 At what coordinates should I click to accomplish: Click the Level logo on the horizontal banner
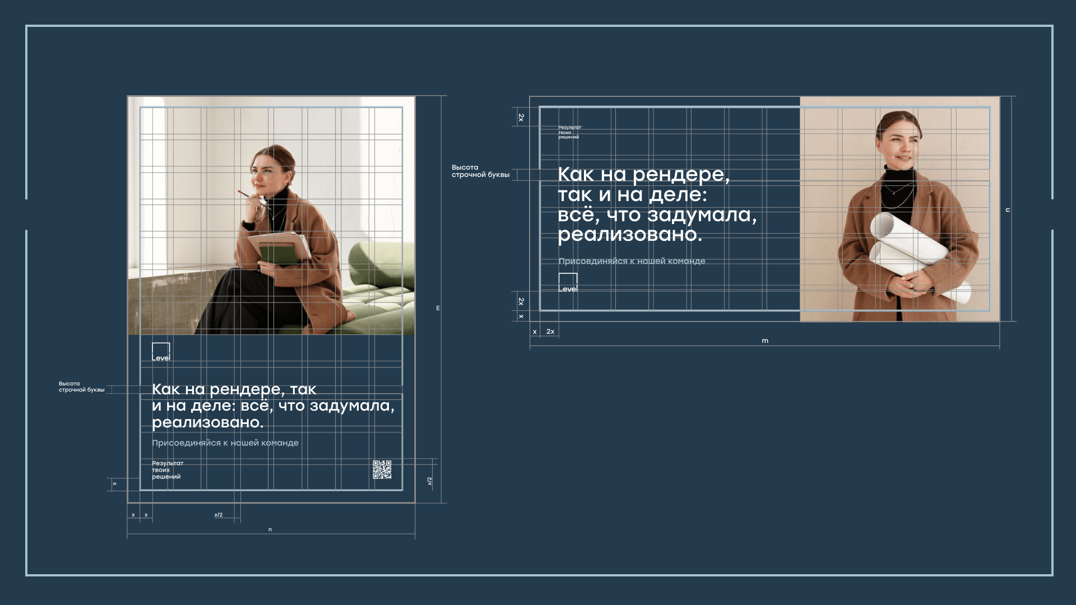click(568, 283)
